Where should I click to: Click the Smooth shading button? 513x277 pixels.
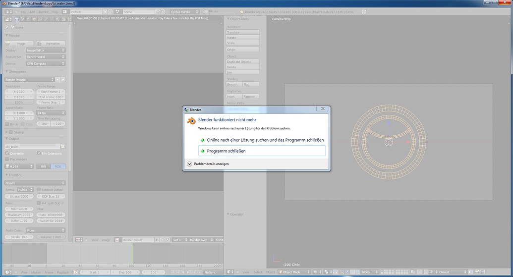[x=234, y=84]
